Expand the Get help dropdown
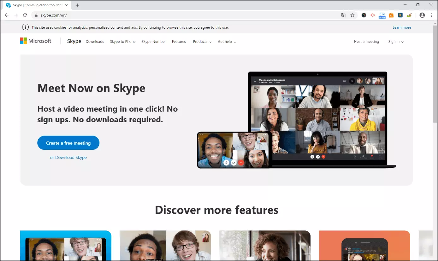 coord(227,42)
